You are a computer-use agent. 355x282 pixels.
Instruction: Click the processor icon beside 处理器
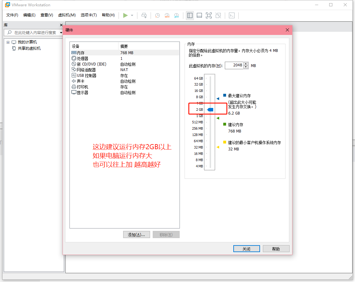[74, 58]
